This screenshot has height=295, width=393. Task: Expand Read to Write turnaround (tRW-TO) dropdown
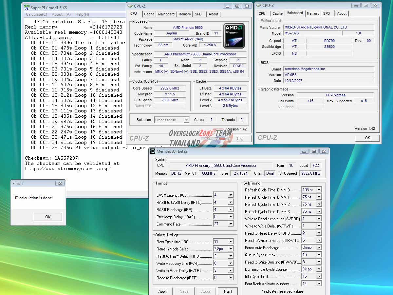319,240
